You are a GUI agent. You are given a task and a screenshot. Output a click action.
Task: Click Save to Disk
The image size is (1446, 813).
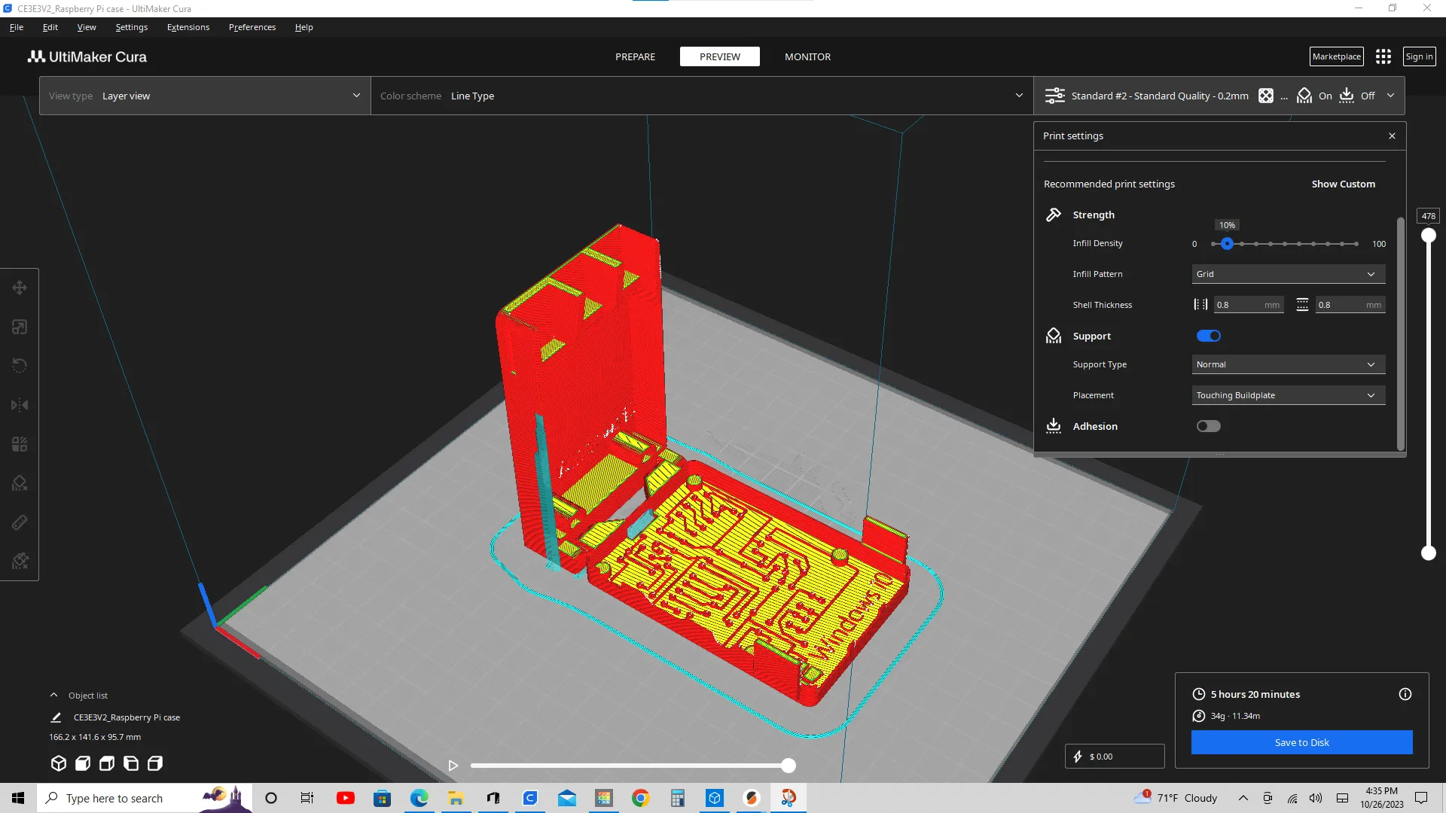coord(1301,742)
